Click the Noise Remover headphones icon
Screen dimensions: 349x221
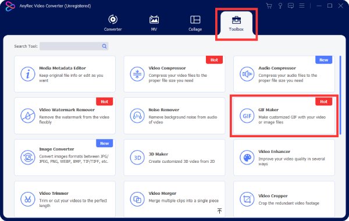(x=137, y=116)
